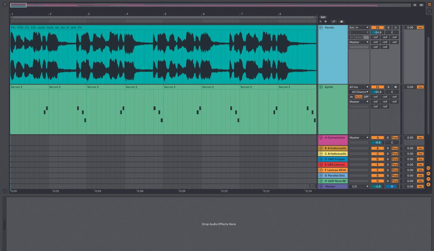The height and width of the screenshot is (251, 434).
Task: Open the All Ins dropdown on the Synth track
Action: [359, 87]
